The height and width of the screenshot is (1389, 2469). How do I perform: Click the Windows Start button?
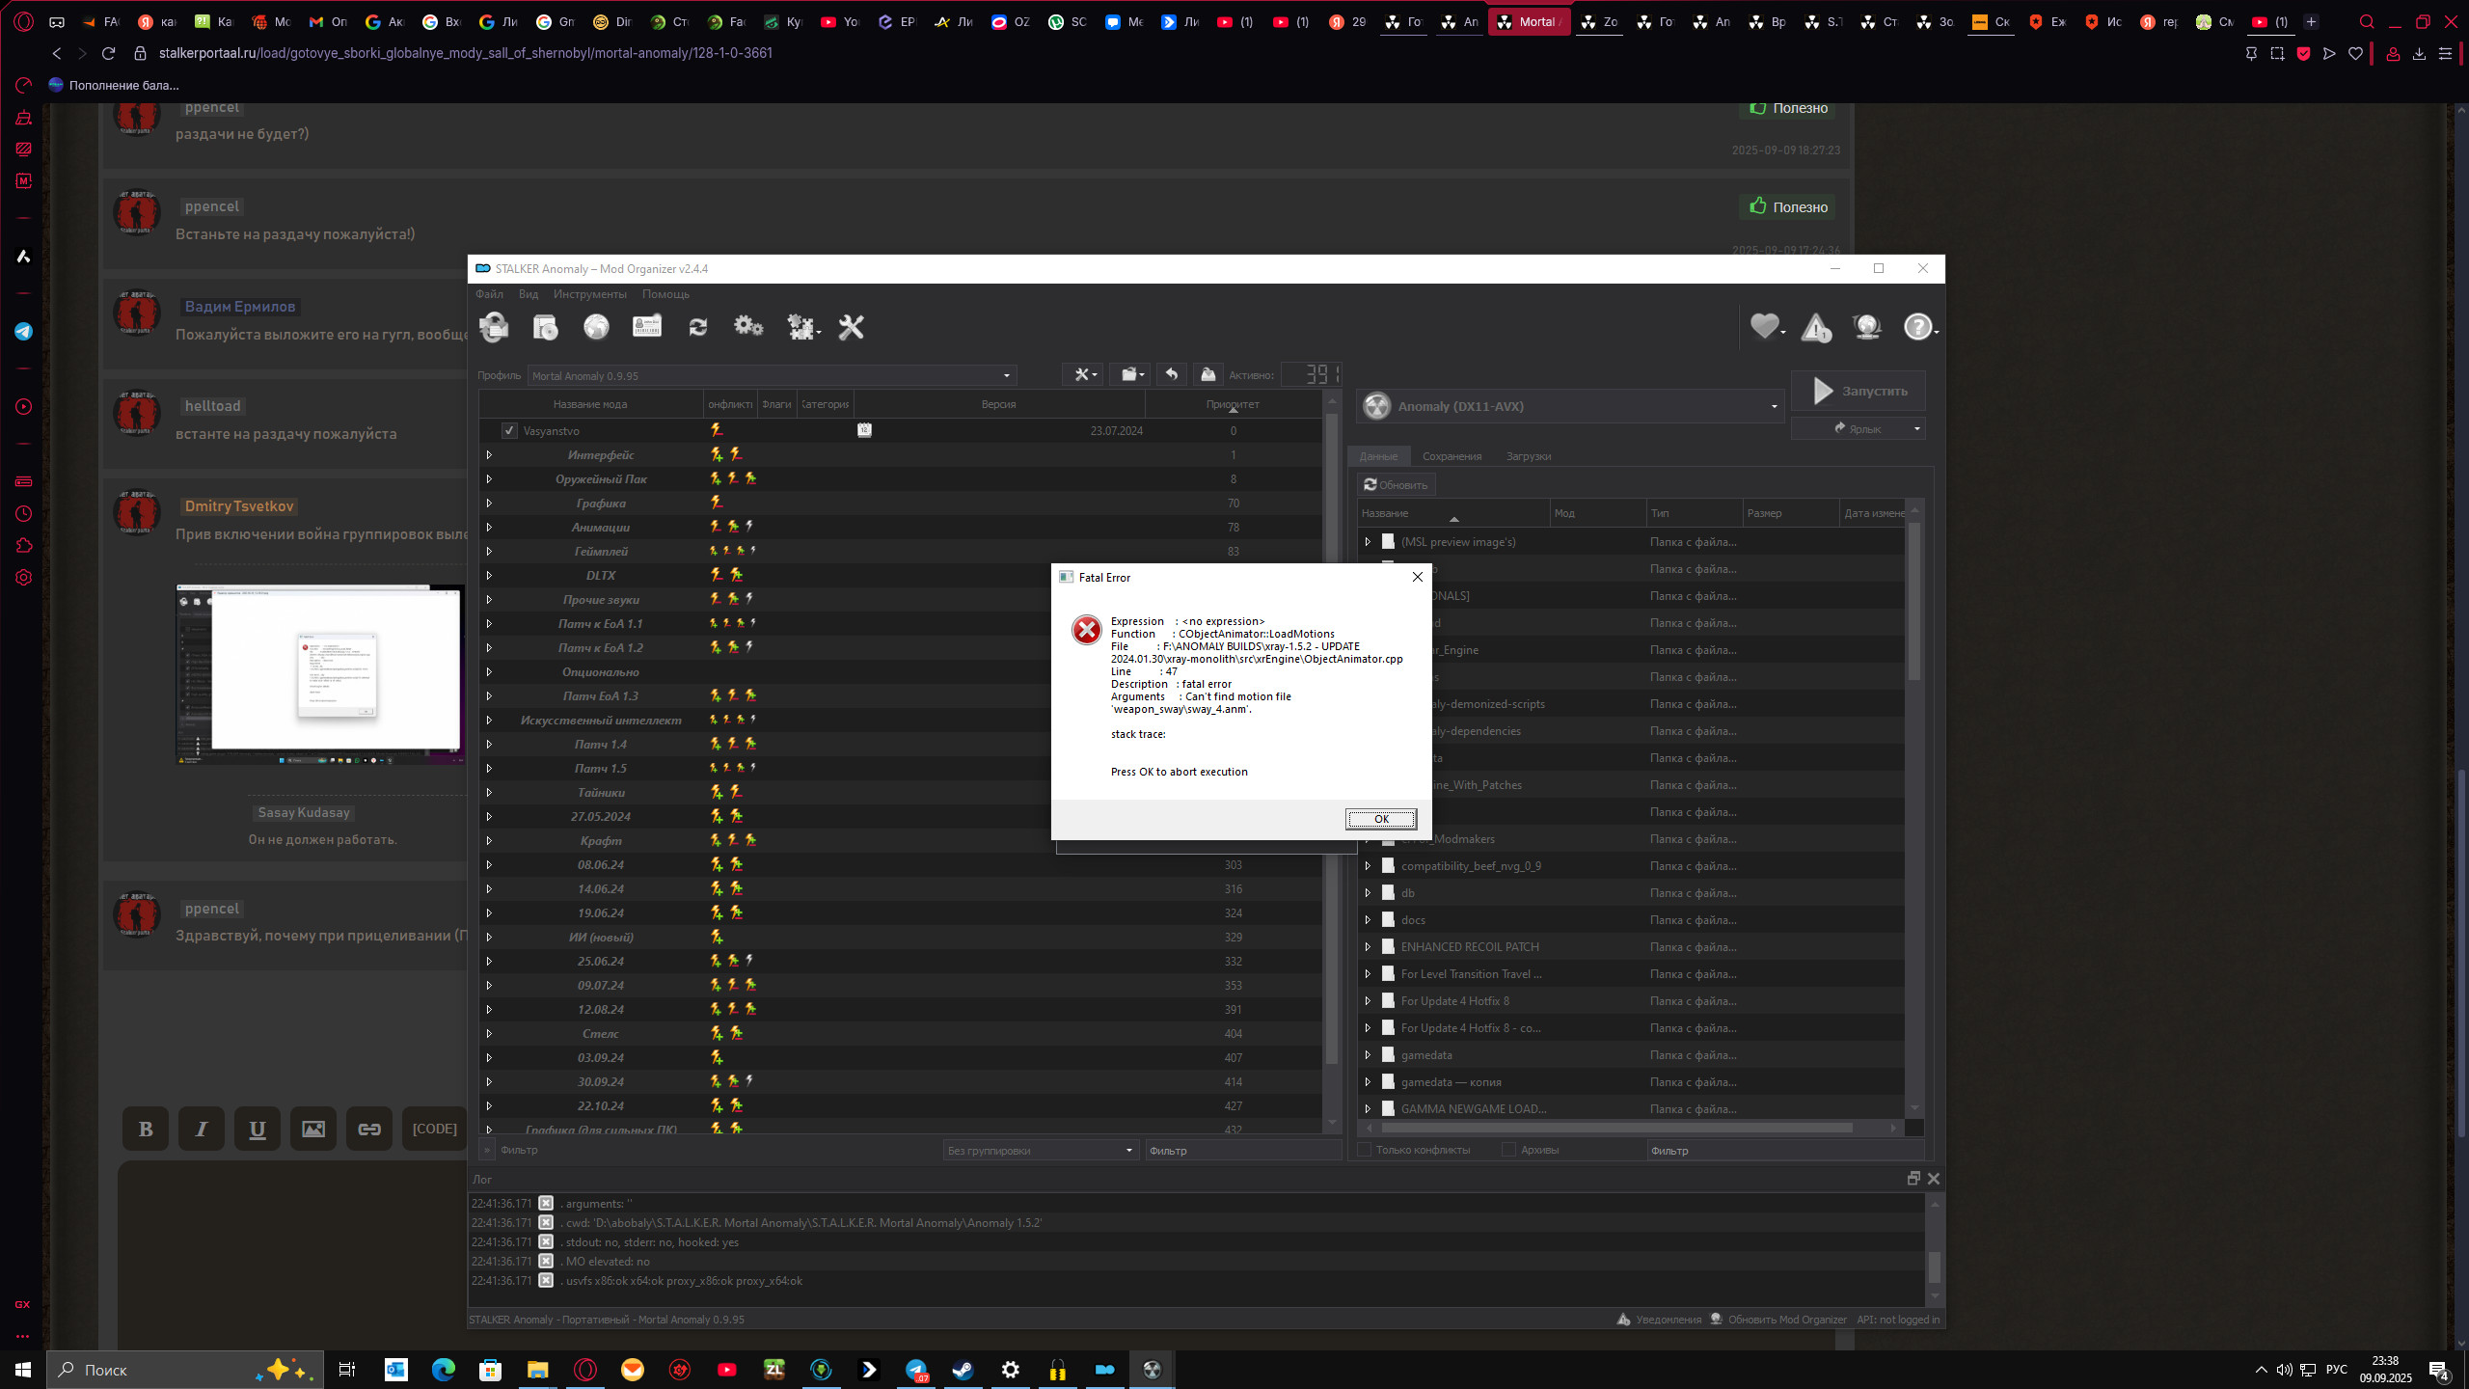coord(23,1370)
